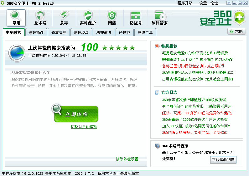Open the 论坛 menu item

214,3
